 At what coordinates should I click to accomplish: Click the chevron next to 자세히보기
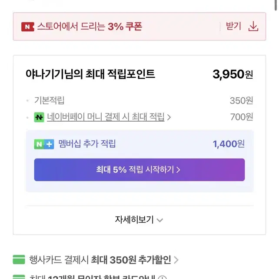(x=160, y=220)
